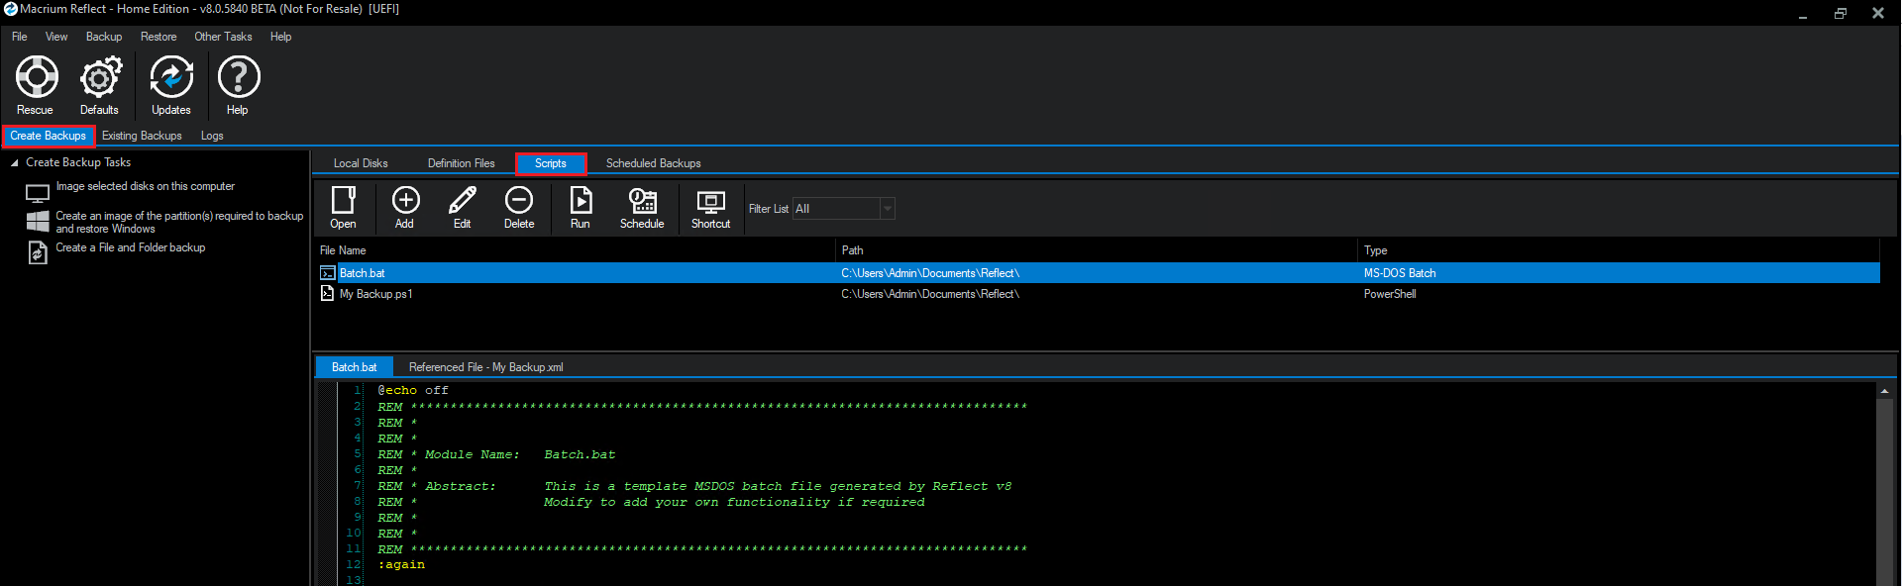Open the Help menu
Image resolution: width=1902 pixels, height=586 pixels.
click(281, 37)
